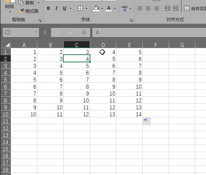Open phonetic guide dropdown arrow
Screen dimensions: 206x175
[131, 9]
